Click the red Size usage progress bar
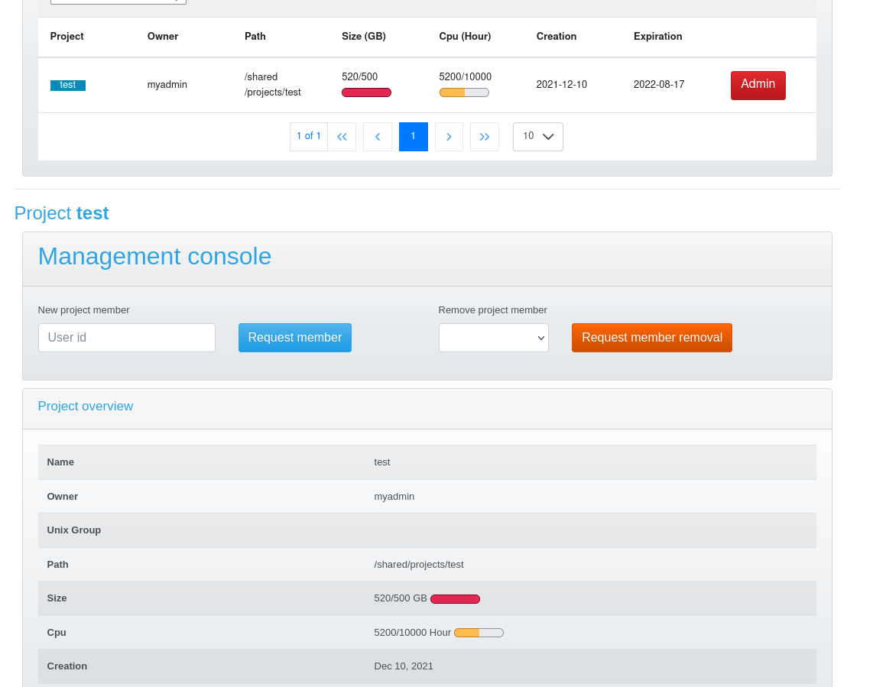Screen dimensions: 873x687 click(x=455, y=598)
